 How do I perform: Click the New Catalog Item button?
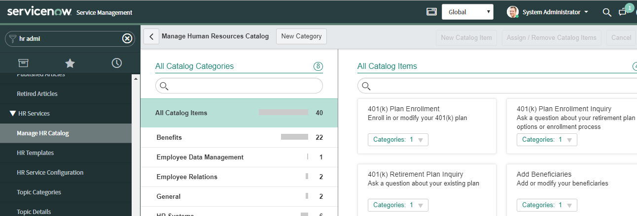pyautogui.click(x=466, y=38)
